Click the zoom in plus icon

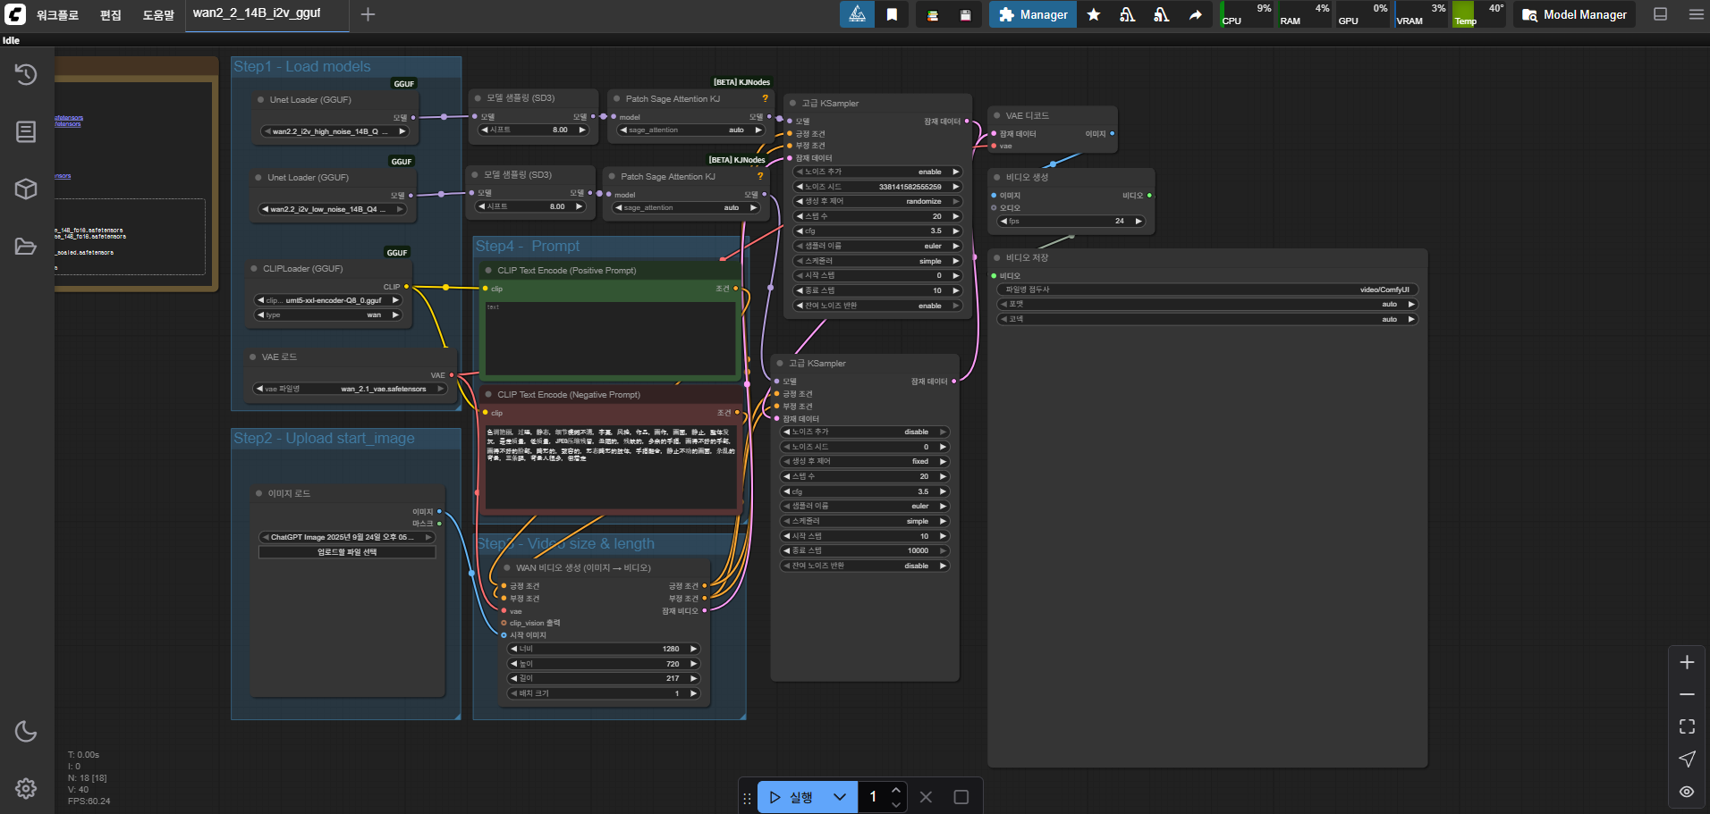click(x=1687, y=662)
